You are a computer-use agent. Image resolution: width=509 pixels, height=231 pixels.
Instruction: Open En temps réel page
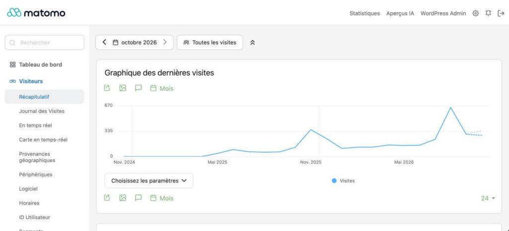click(35, 125)
